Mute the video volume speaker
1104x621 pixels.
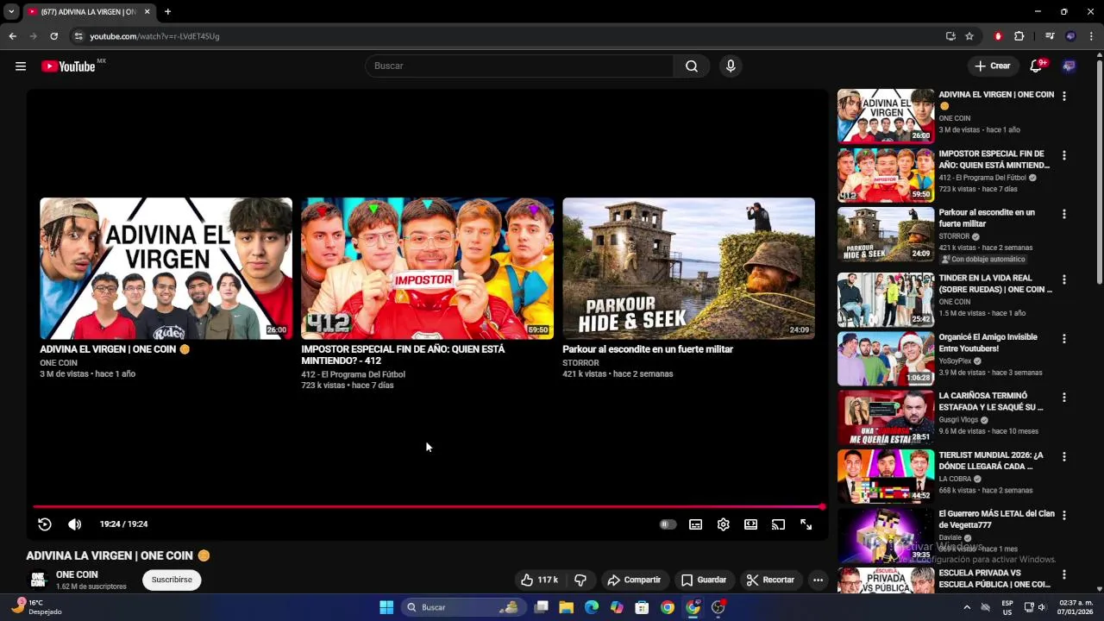pos(75,524)
